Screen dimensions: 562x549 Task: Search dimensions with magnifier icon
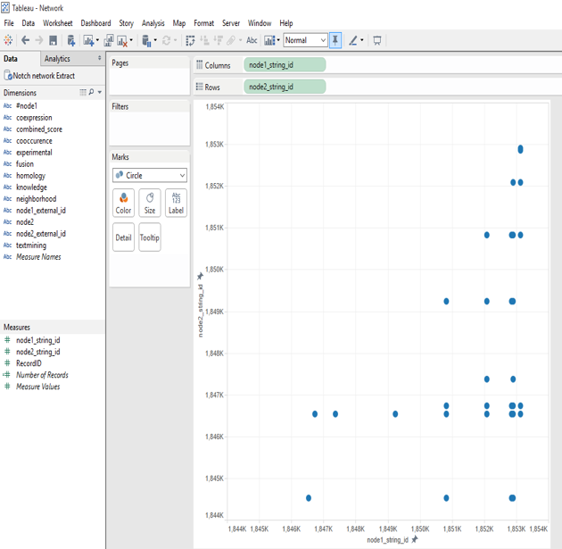tap(91, 93)
